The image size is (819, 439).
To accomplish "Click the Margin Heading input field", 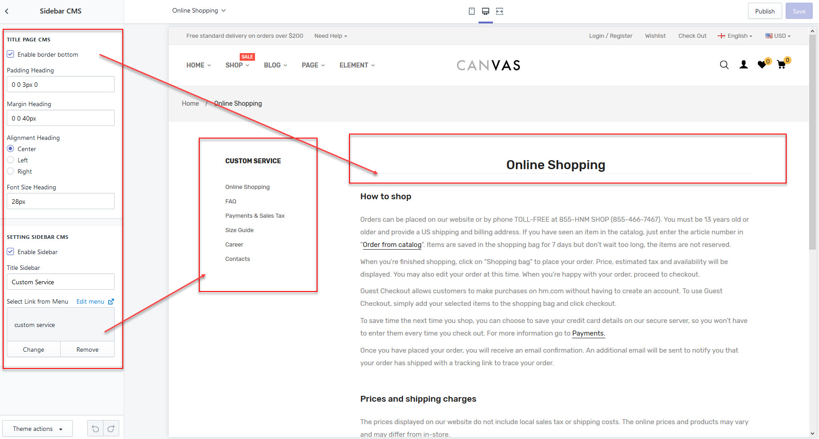I will 61,118.
